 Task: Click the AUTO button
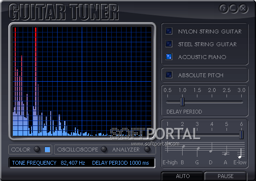pyautogui.click(x=183, y=176)
